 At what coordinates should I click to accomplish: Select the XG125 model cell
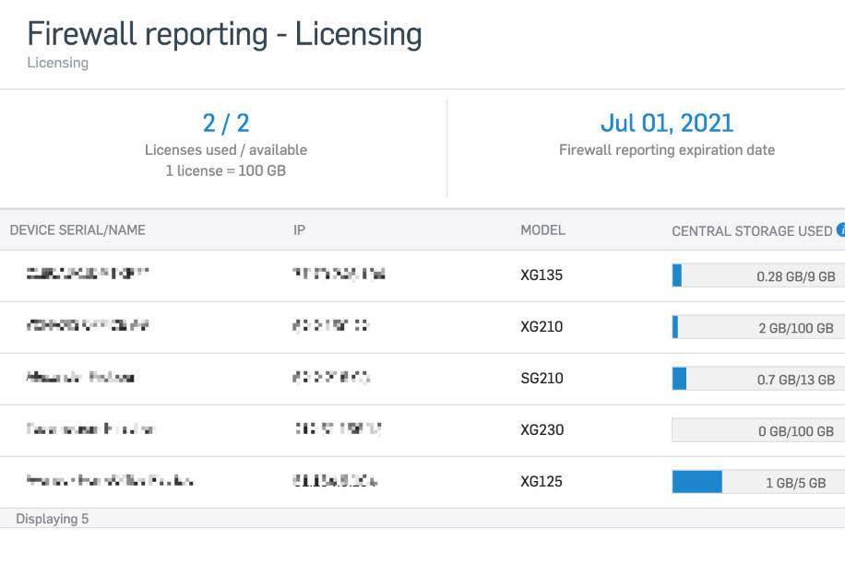pos(542,481)
